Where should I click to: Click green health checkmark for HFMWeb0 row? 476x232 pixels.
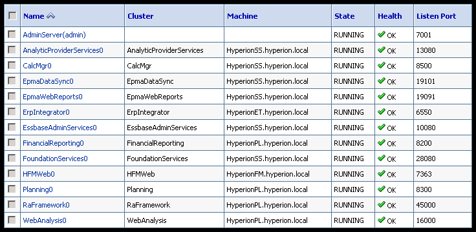[382, 173]
